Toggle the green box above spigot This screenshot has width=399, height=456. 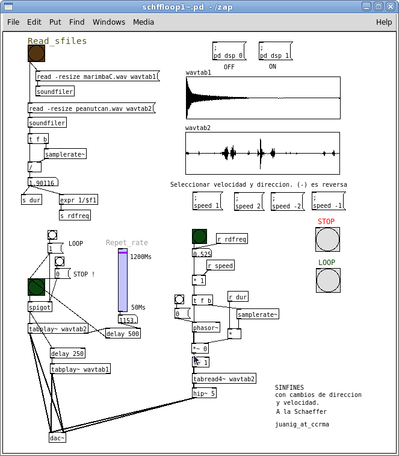[x=36, y=287]
